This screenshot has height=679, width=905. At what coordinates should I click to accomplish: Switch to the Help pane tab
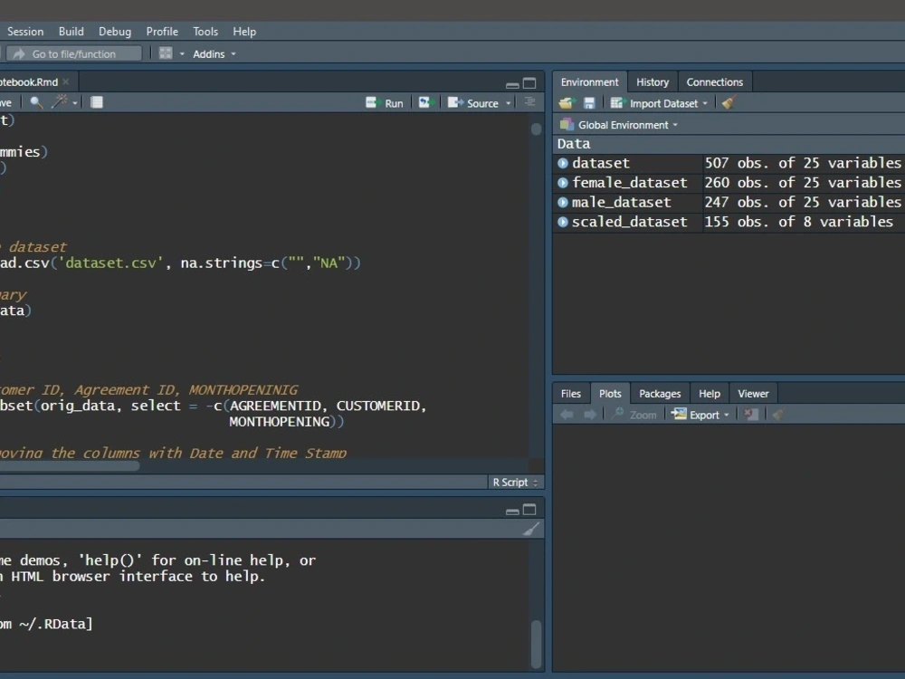710,394
